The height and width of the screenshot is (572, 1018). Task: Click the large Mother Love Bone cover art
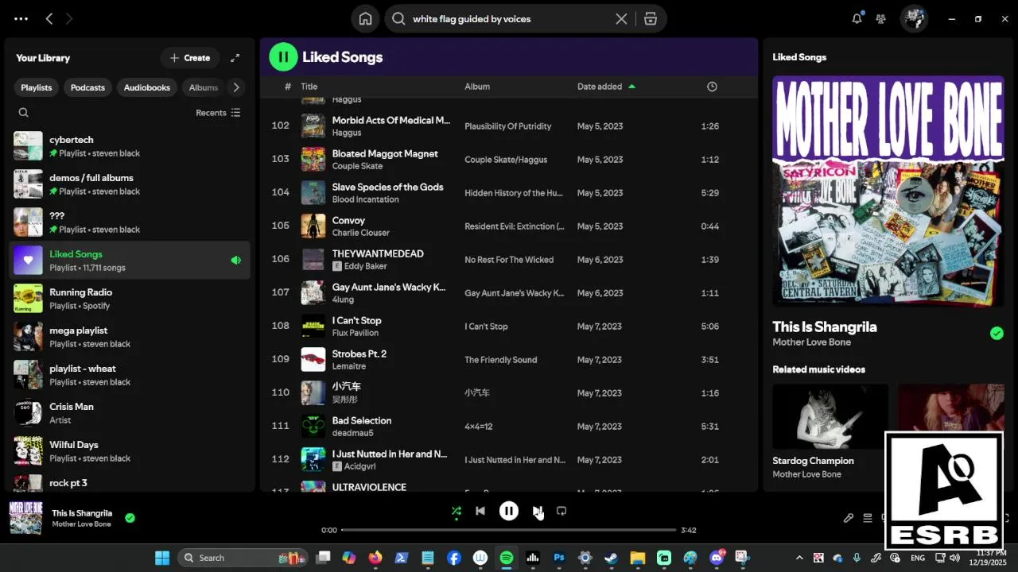[888, 191]
